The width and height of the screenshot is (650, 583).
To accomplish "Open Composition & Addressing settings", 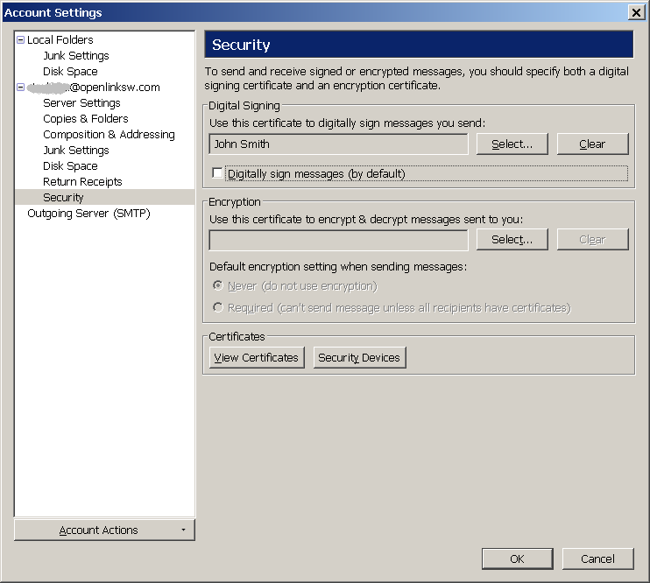I will point(109,134).
